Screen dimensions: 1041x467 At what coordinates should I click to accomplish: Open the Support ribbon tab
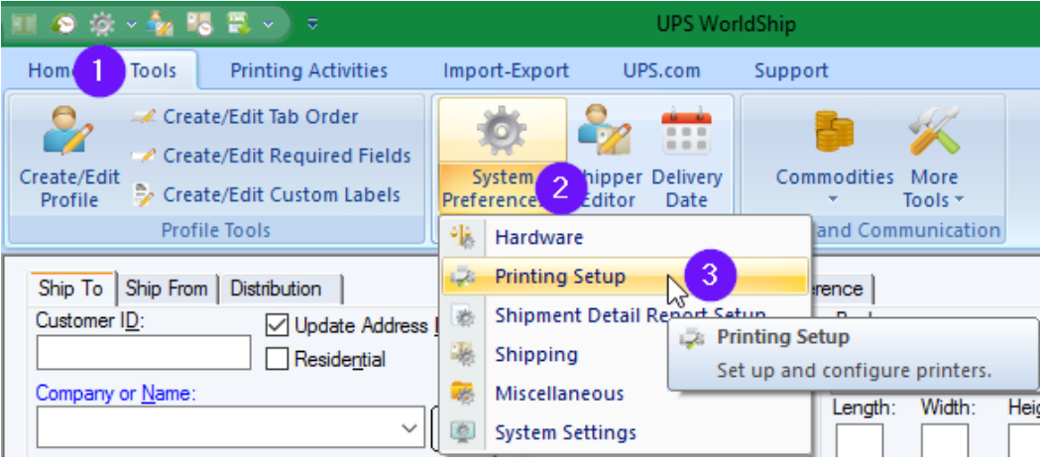click(791, 70)
